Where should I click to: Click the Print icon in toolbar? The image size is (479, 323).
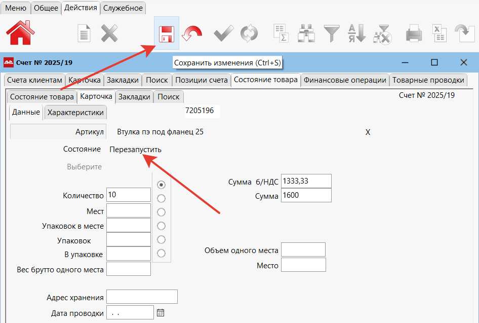[x=414, y=34]
